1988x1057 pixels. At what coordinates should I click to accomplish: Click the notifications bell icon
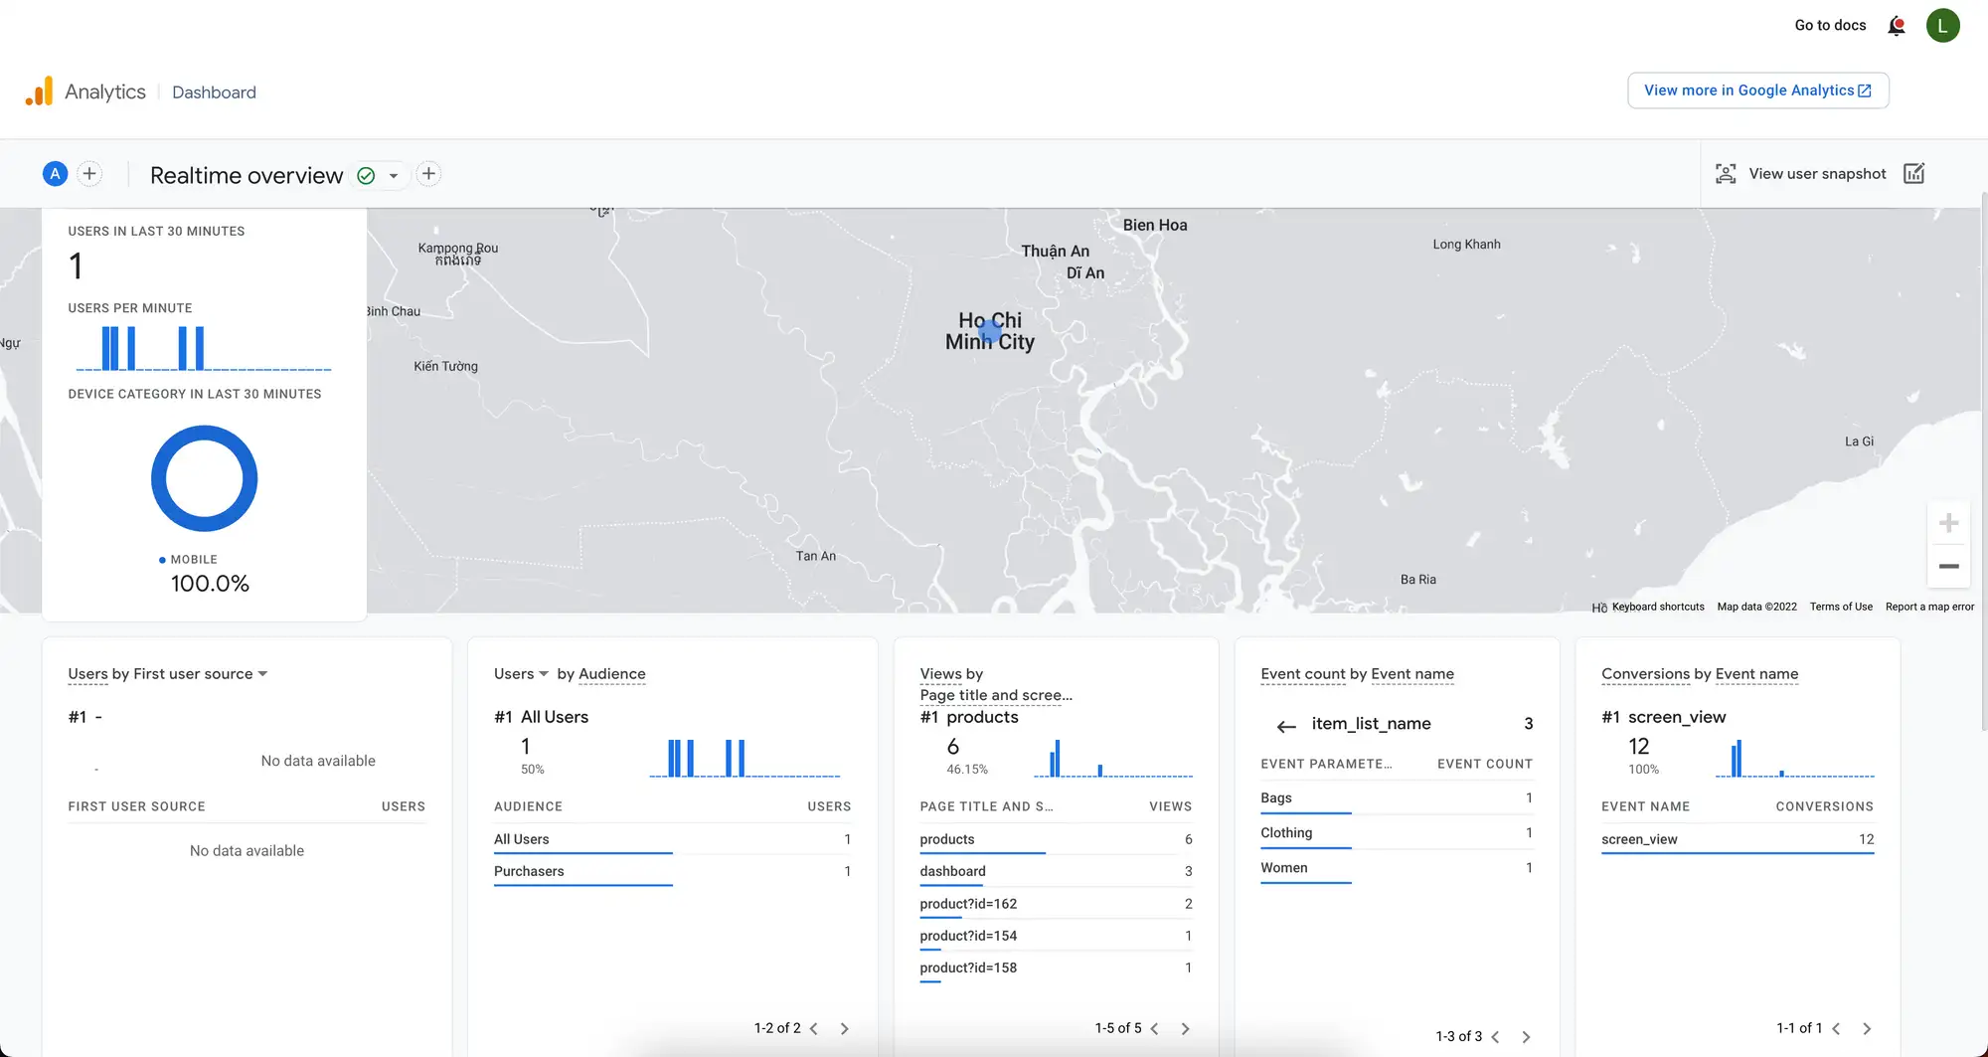coord(1896,26)
